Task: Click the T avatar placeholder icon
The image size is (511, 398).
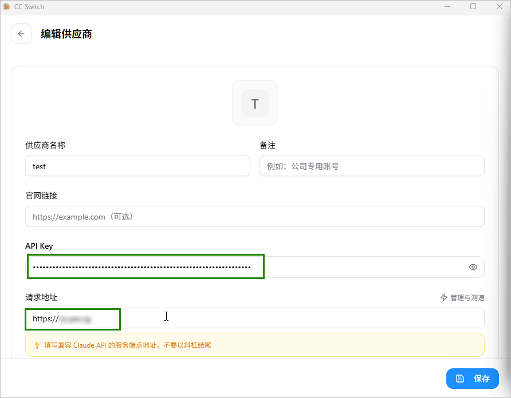Action: pos(254,104)
